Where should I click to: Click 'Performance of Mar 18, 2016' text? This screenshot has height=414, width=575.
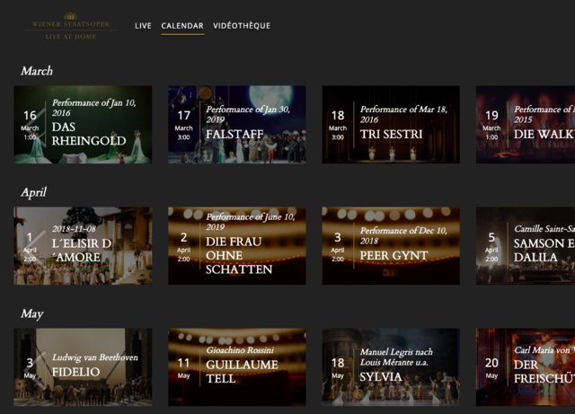(403, 114)
